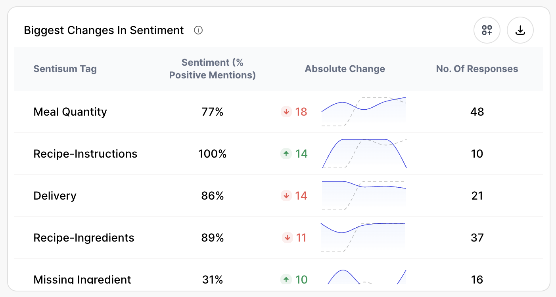Sort by the No. Of Responses column header
This screenshot has height=297, width=556.
pyautogui.click(x=477, y=69)
